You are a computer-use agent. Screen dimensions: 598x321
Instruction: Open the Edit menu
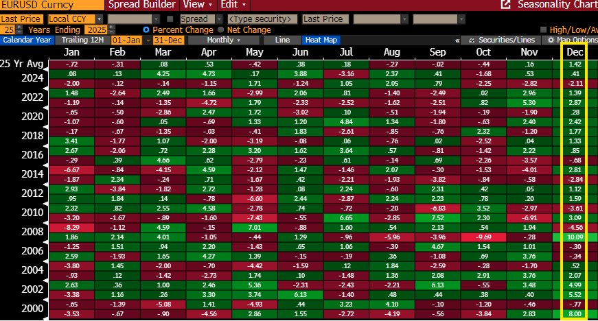(233, 5)
